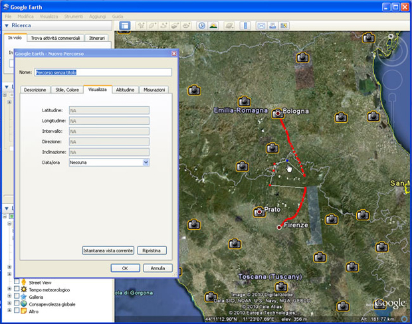
Task: Collapse the Ricerca panel triangle
Action: tap(7, 26)
